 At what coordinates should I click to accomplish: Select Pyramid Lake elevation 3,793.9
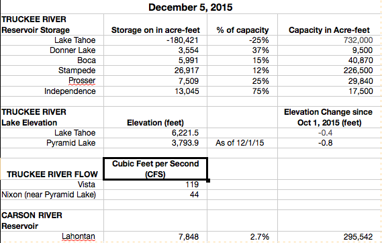pyautogui.click(x=156, y=143)
